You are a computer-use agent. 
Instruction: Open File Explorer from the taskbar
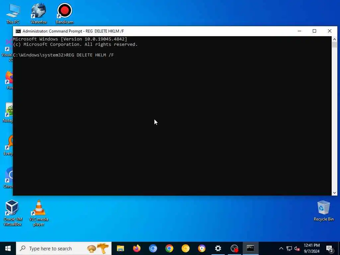[x=120, y=248]
